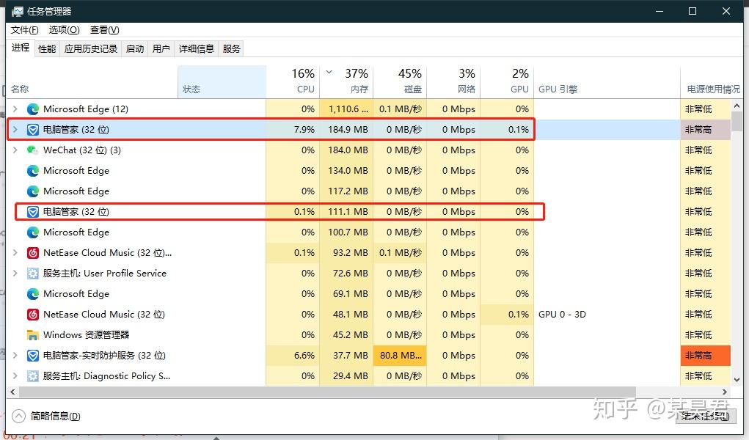Sort by the 45% 磁盘 column header
749x440 pixels.
click(x=400, y=82)
